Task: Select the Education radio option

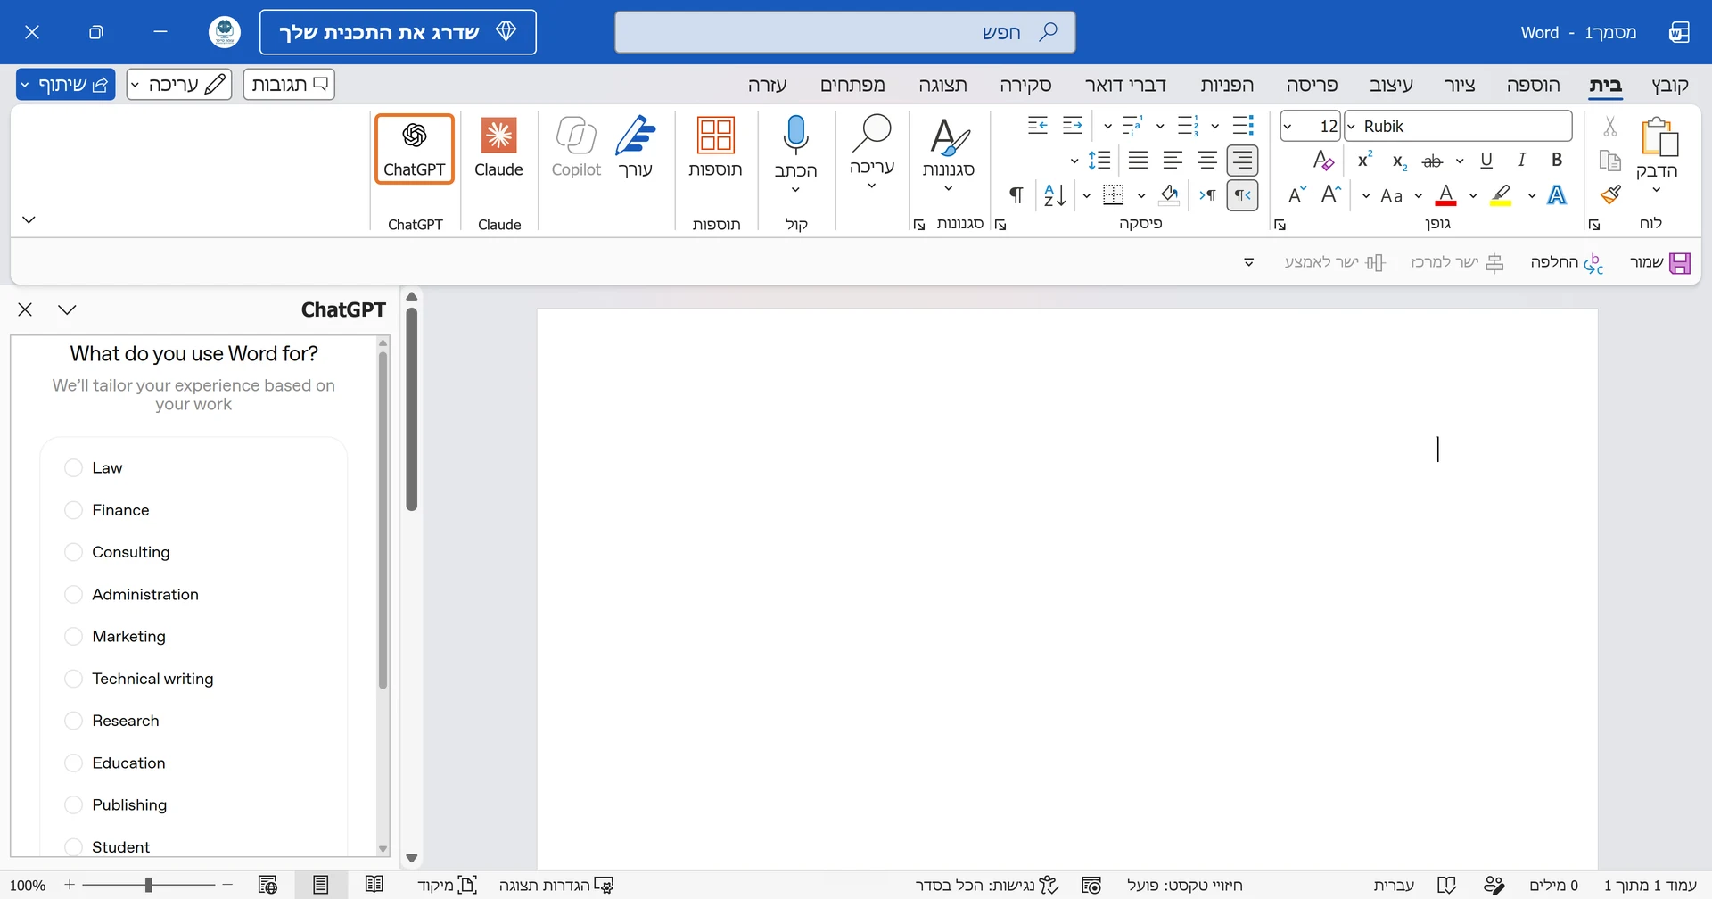Action: click(74, 763)
